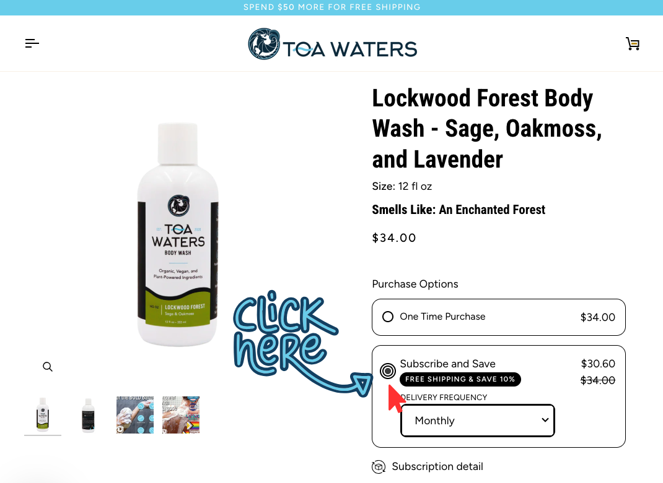
Task: Click the Subscription detail link
Action: coord(437,466)
